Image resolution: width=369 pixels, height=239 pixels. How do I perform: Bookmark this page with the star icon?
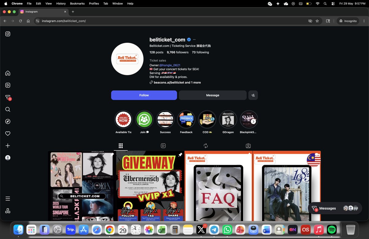coord(317,21)
